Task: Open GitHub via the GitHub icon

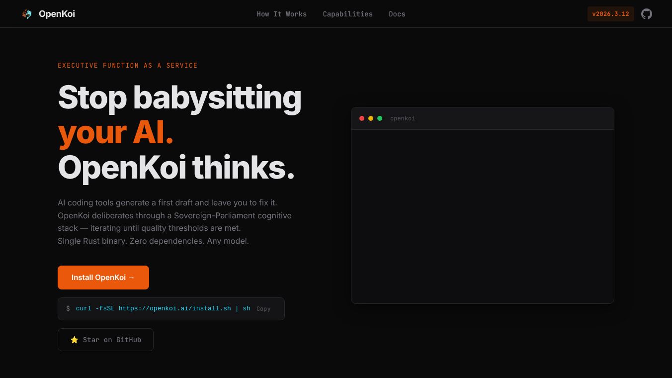Action: 647,14
